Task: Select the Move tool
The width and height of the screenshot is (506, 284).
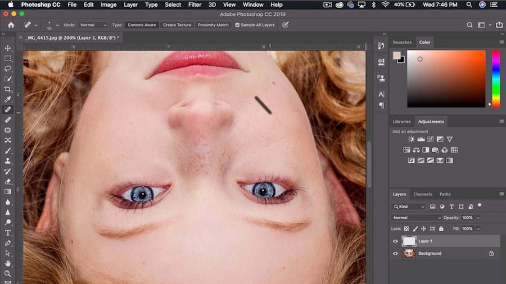Action: [8, 48]
